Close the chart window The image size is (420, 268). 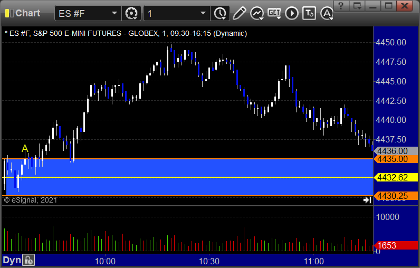click(x=405, y=6)
